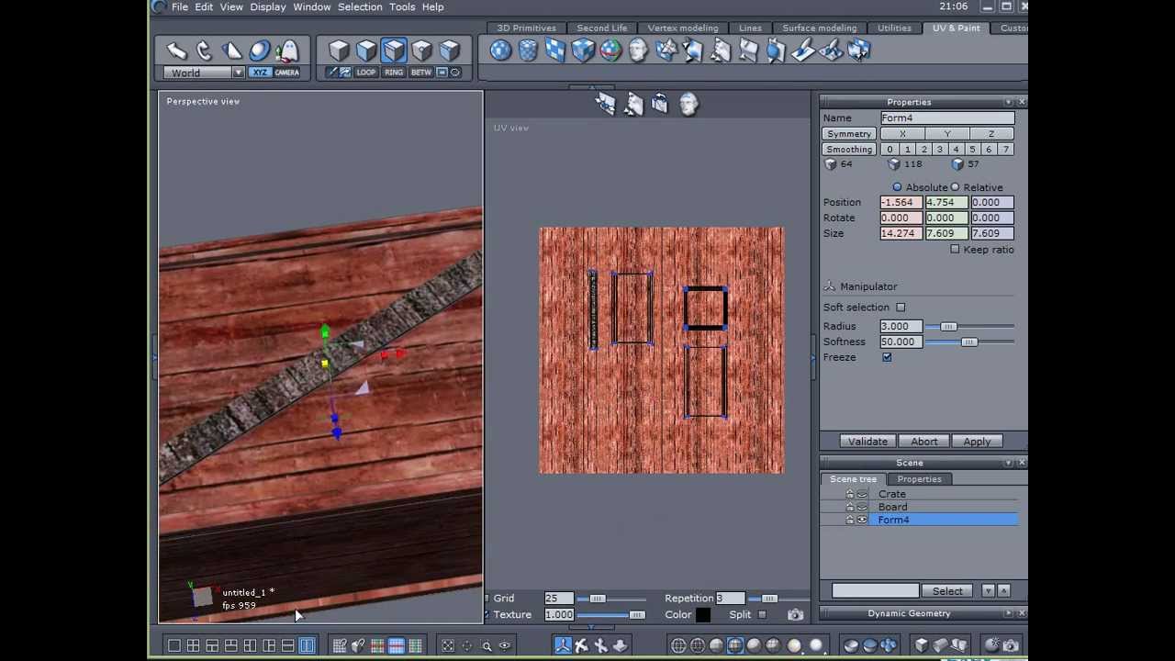Activate the highlighted manipulator axis icon at bottom
1175x661 pixels.
(563, 646)
